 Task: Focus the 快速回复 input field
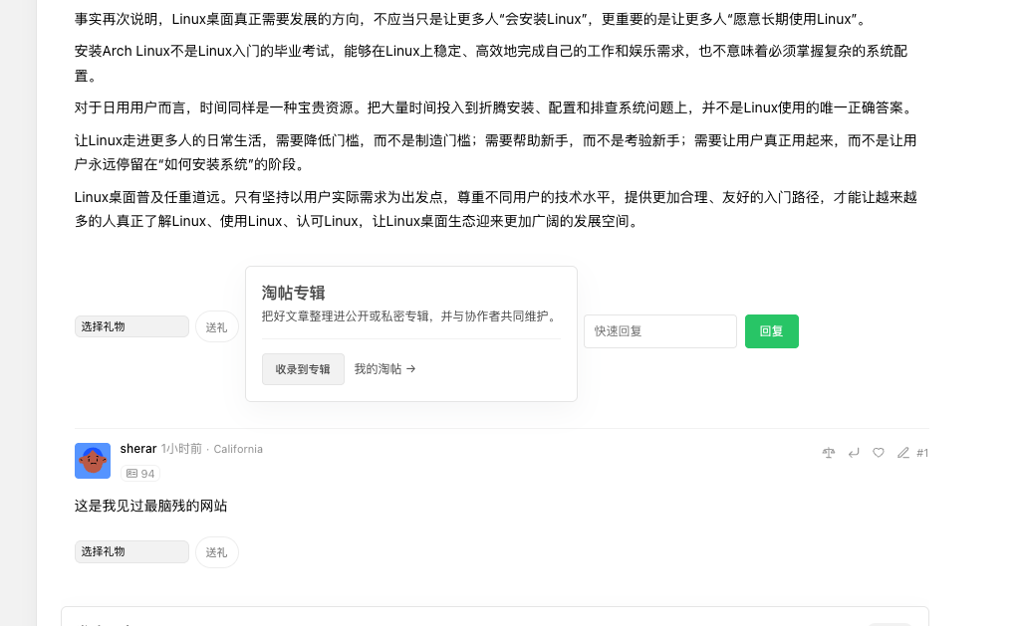click(x=660, y=331)
